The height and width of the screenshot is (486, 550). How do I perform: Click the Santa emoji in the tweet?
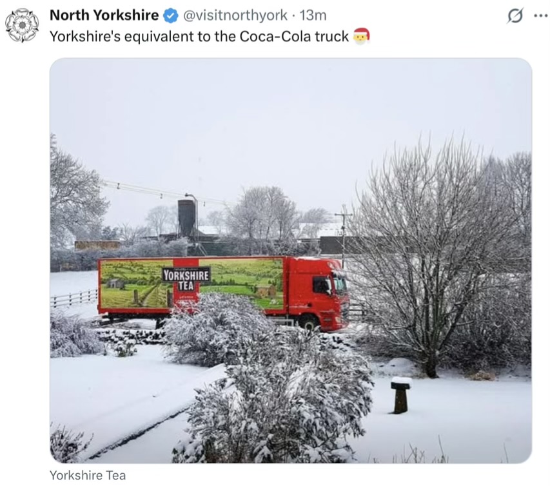[361, 36]
